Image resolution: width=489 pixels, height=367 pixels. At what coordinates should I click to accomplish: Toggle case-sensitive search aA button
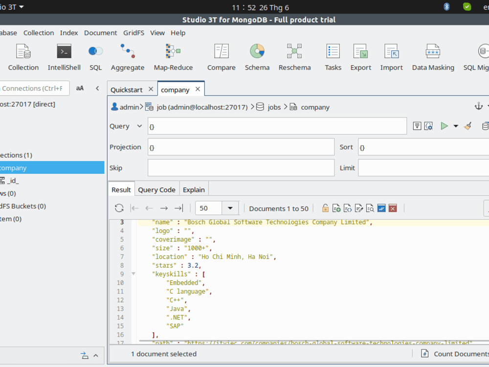(x=80, y=88)
